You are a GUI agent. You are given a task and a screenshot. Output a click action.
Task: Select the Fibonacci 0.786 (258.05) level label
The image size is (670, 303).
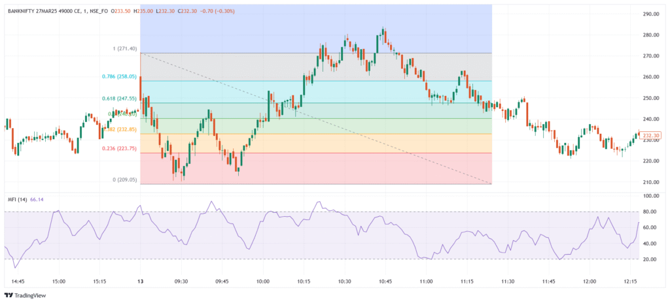(118, 76)
